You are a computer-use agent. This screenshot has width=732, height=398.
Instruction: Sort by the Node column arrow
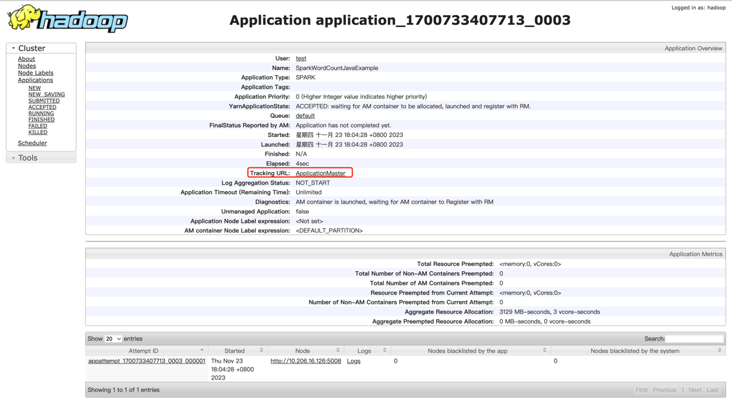[x=338, y=351]
